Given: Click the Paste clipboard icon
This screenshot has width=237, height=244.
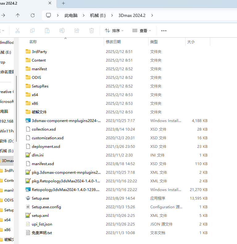Looking at the screenshot, I should click(x=47, y=30).
